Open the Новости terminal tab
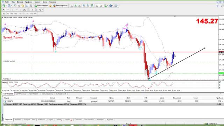 point(41,120)
